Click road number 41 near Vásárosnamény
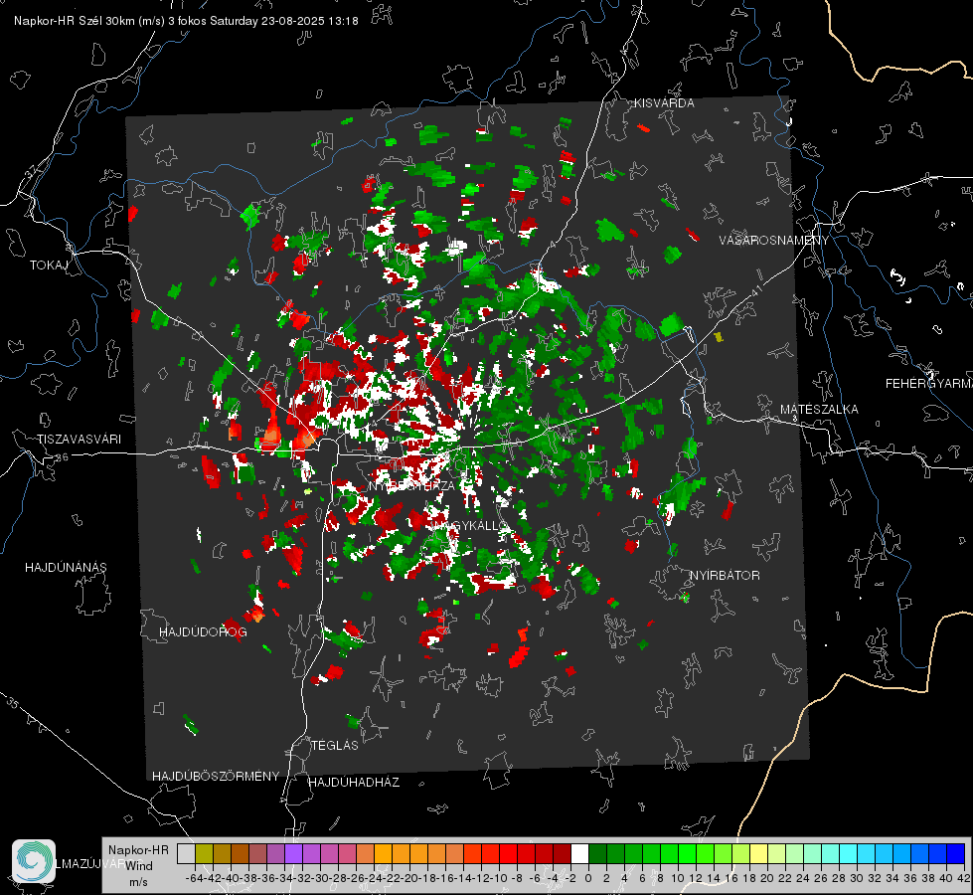 tap(757, 289)
